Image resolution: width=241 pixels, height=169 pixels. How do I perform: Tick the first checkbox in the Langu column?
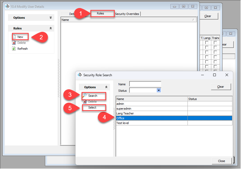tap(207, 43)
